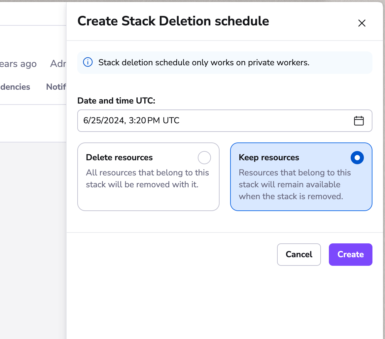This screenshot has height=339, width=385.
Task: Click the 'Delete resources' heading label
Action: (119, 157)
